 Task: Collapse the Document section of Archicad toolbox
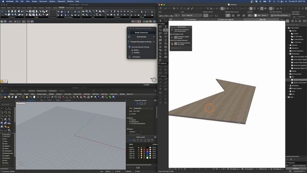point(159,76)
